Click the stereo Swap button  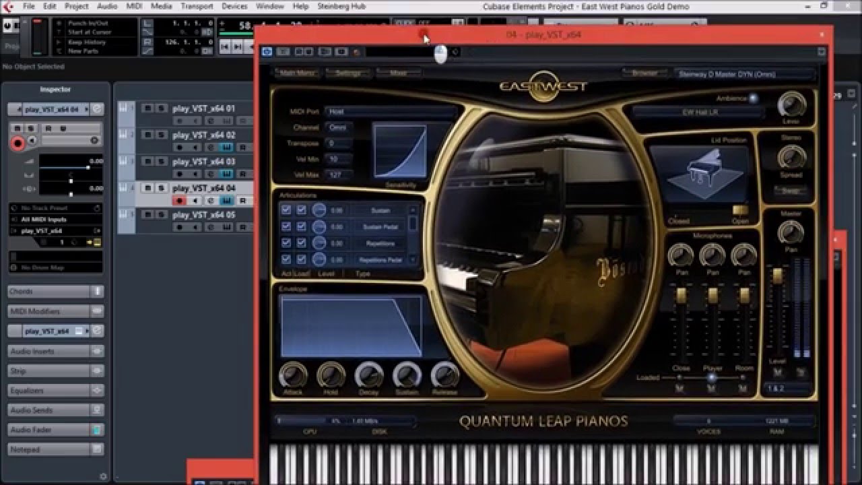click(791, 191)
